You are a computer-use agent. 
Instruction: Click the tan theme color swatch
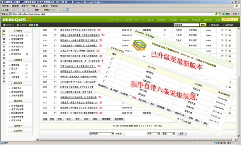tap(35, 25)
